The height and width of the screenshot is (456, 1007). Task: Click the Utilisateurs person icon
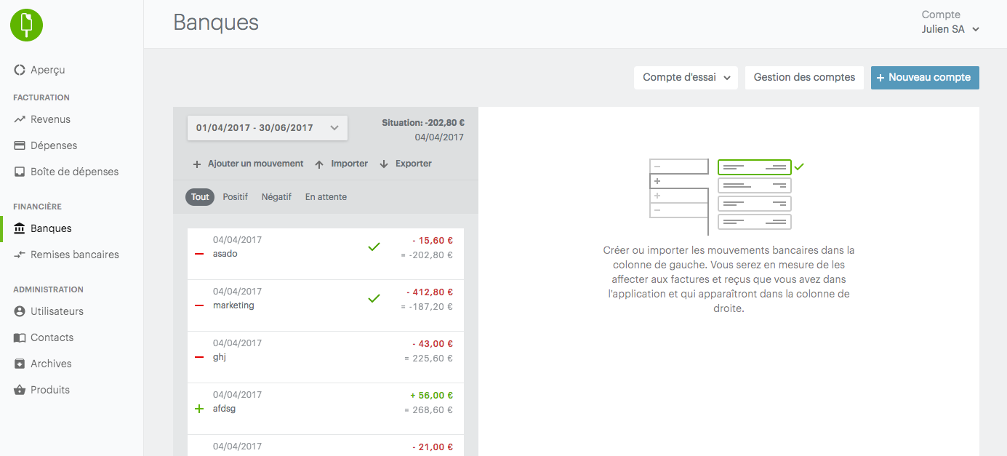click(20, 311)
